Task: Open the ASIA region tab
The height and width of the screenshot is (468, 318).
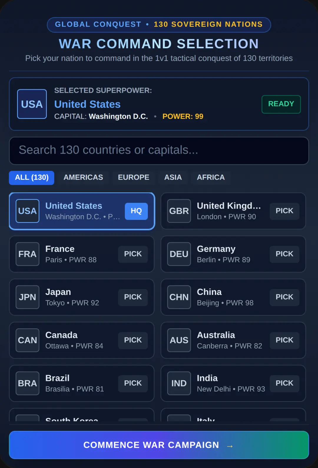Action: pos(173,177)
